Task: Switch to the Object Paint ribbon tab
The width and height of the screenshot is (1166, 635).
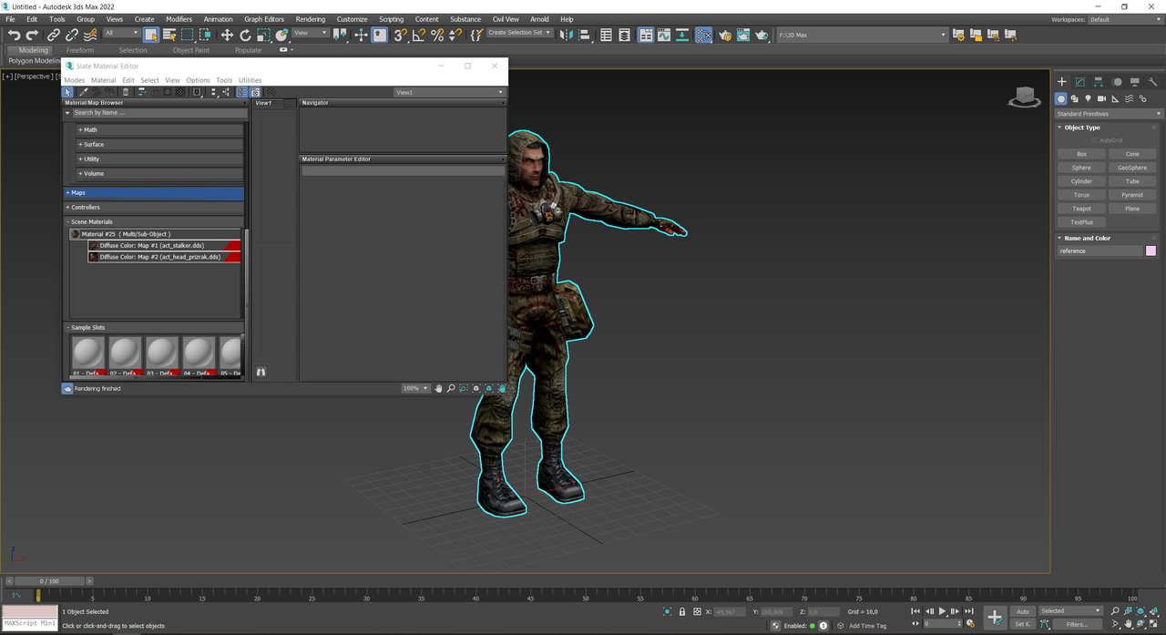Action: click(x=191, y=50)
